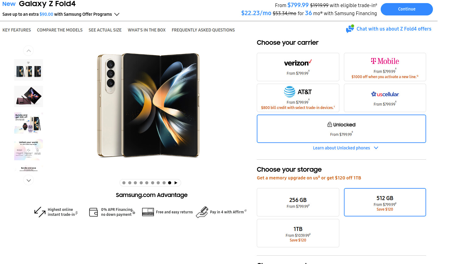Click the Pay in 4 with Affirm icon
The image size is (470, 264).
point(202,212)
